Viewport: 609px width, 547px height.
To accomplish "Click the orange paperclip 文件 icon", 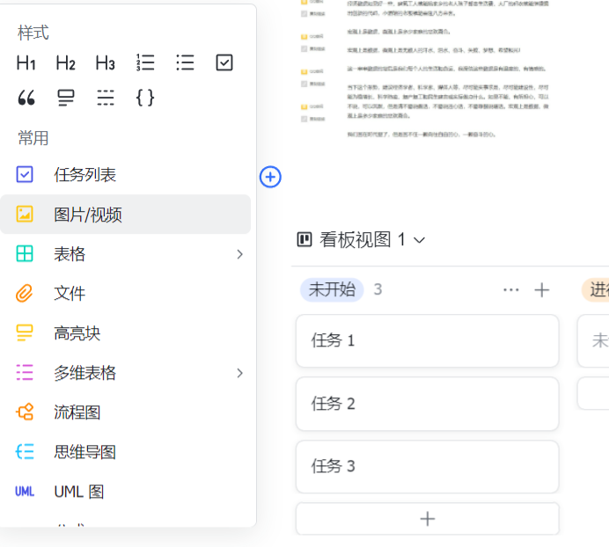I will pyautogui.click(x=24, y=293).
